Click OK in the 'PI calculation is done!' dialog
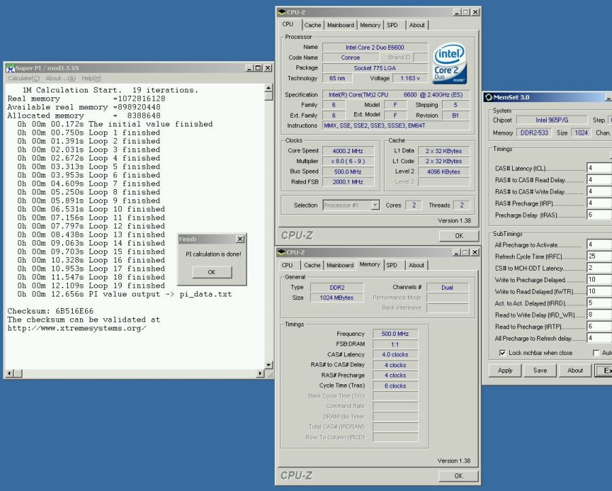 coord(211,272)
